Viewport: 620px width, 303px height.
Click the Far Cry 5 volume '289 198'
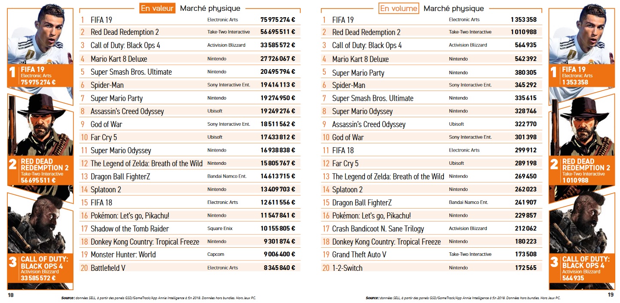pyautogui.click(x=525, y=163)
